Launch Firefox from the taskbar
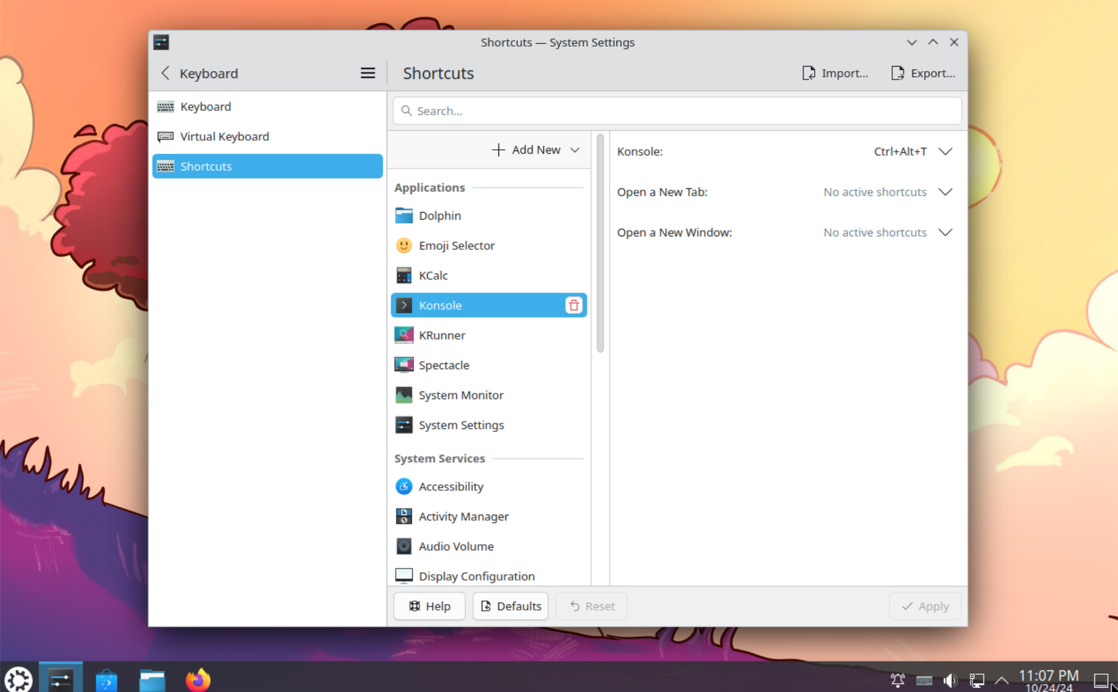Viewport: 1118px width, 692px height. click(x=198, y=678)
